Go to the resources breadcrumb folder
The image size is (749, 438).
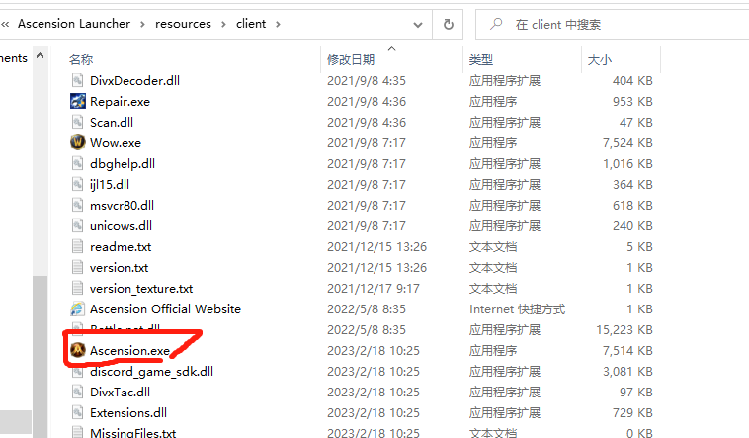pyautogui.click(x=183, y=24)
